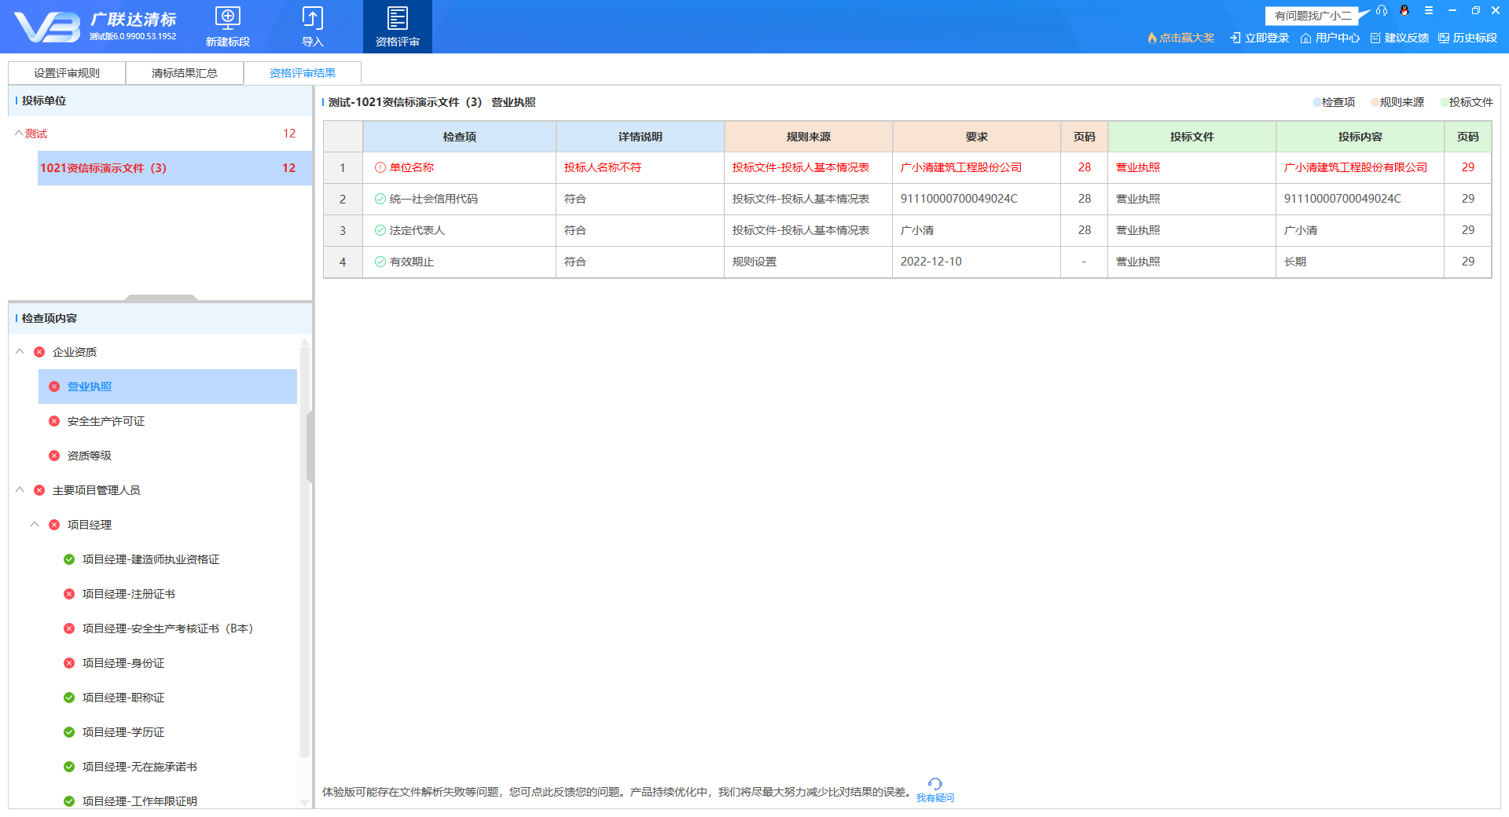Screen dimensions: 1509x817
Task: Open 项目经理-学历证 item
Action: coord(123,732)
